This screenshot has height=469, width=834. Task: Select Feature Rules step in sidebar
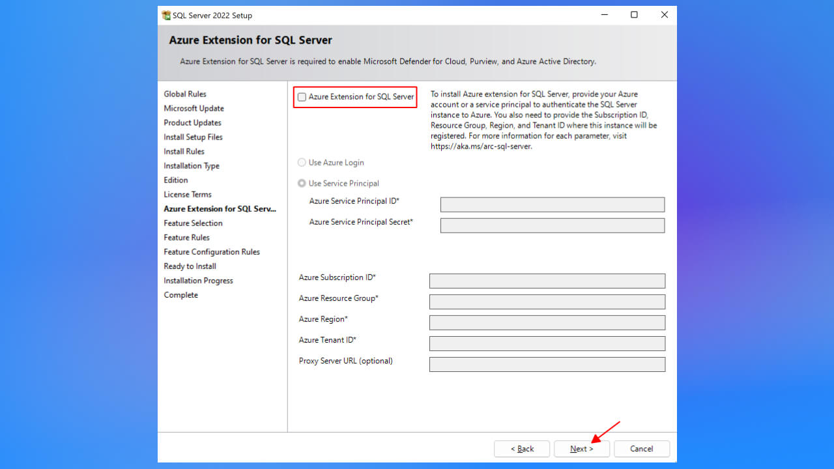click(x=186, y=237)
